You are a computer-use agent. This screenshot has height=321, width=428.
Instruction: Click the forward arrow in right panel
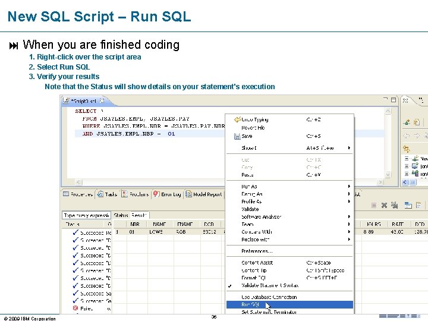point(417,136)
